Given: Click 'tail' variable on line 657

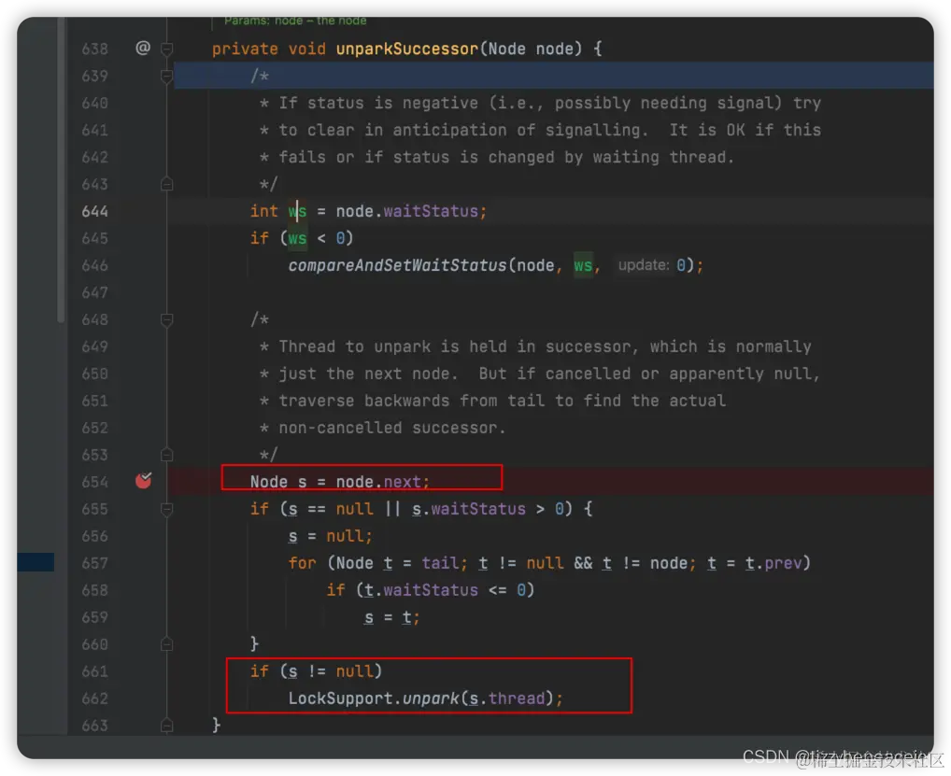Looking at the screenshot, I should [x=440, y=563].
